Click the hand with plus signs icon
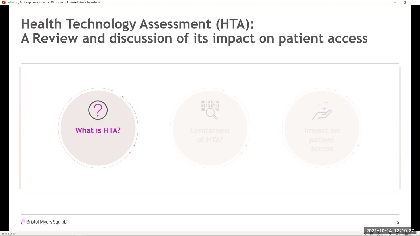The height and width of the screenshot is (236, 420). pos(322,110)
